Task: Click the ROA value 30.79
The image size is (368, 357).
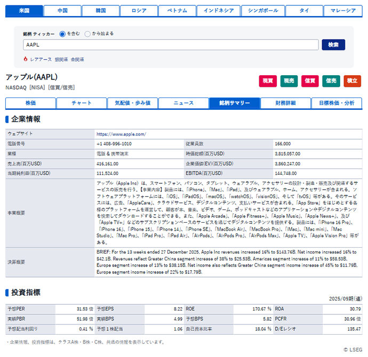Action: pos(355,309)
